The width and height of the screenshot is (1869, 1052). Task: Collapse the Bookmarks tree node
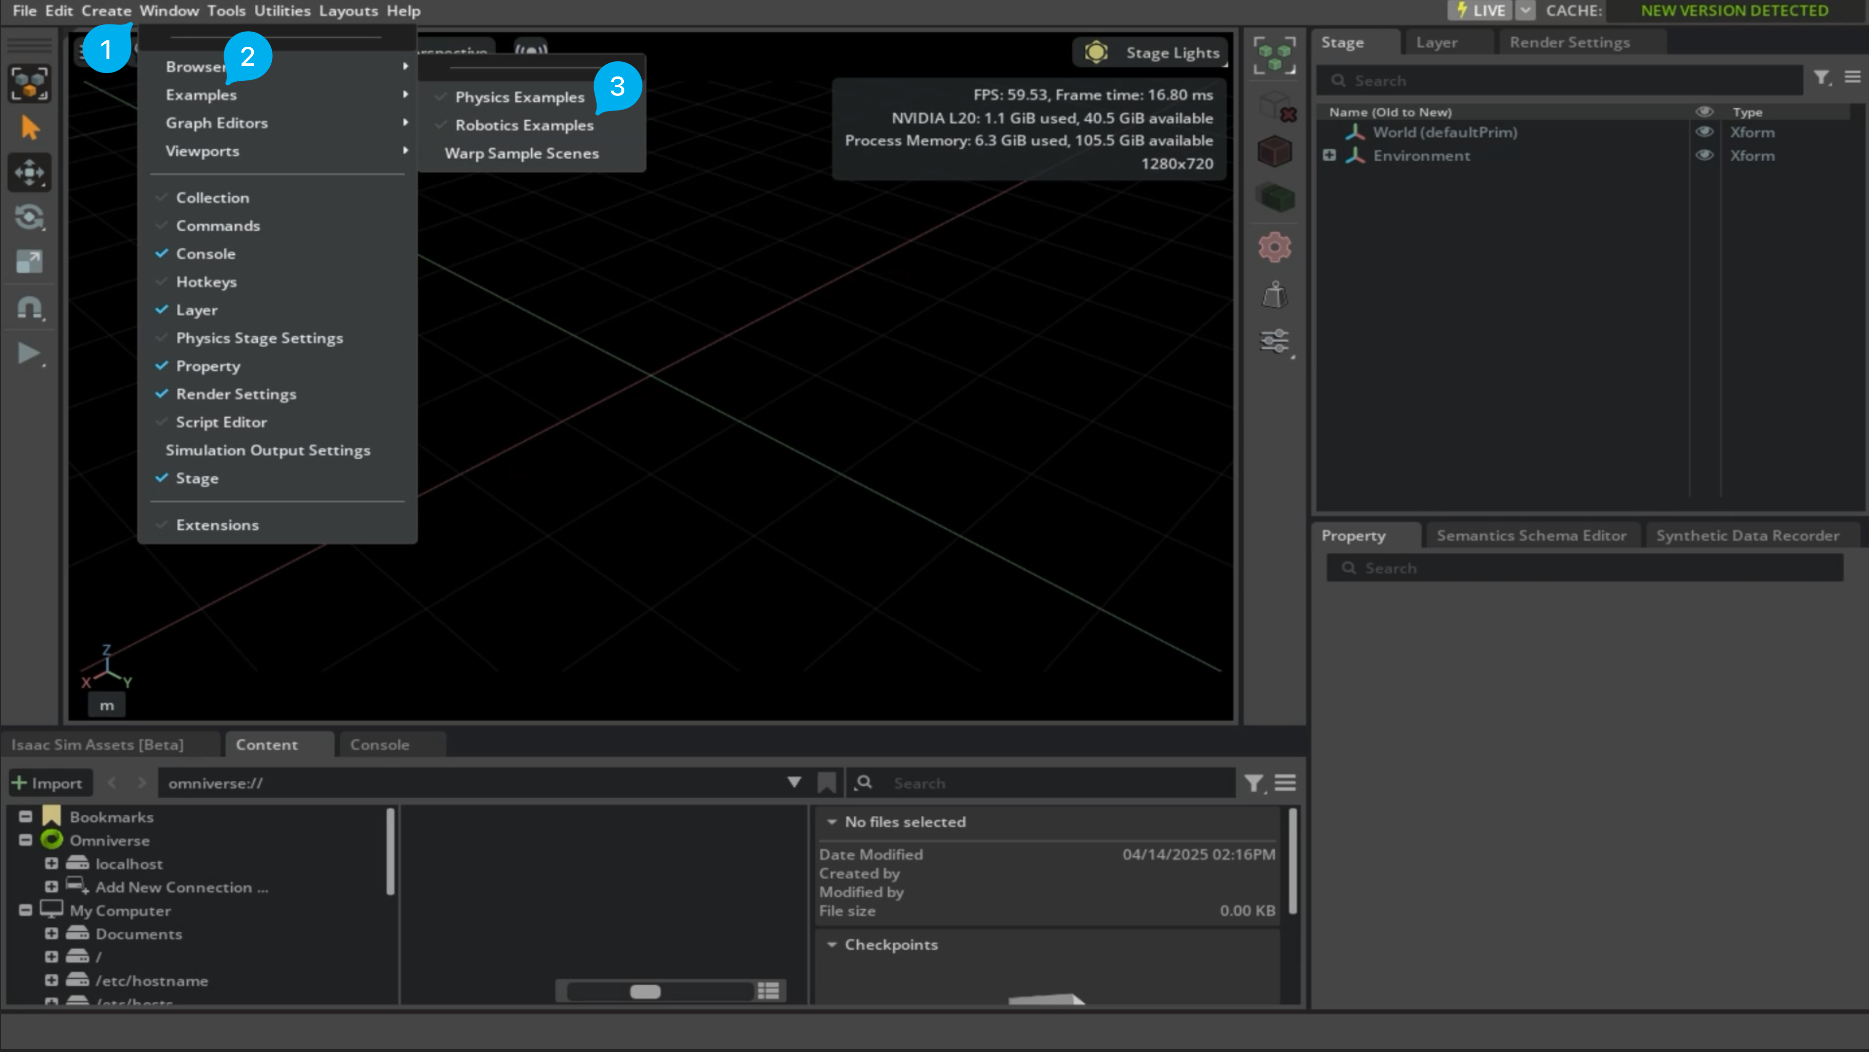coord(25,817)
